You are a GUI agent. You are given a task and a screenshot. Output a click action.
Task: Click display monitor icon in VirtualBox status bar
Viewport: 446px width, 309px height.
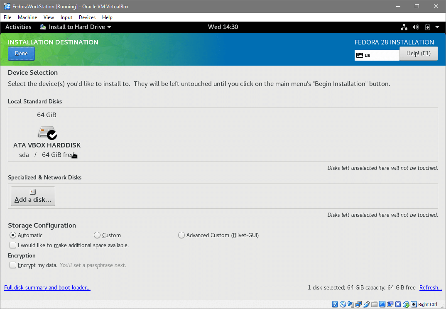tap(382, 304)
